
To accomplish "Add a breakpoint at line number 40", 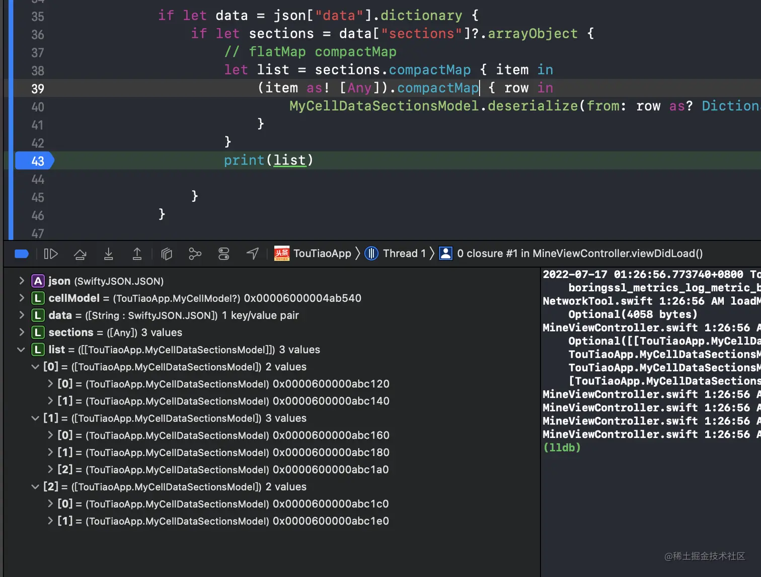I will [x=38, y=107].
